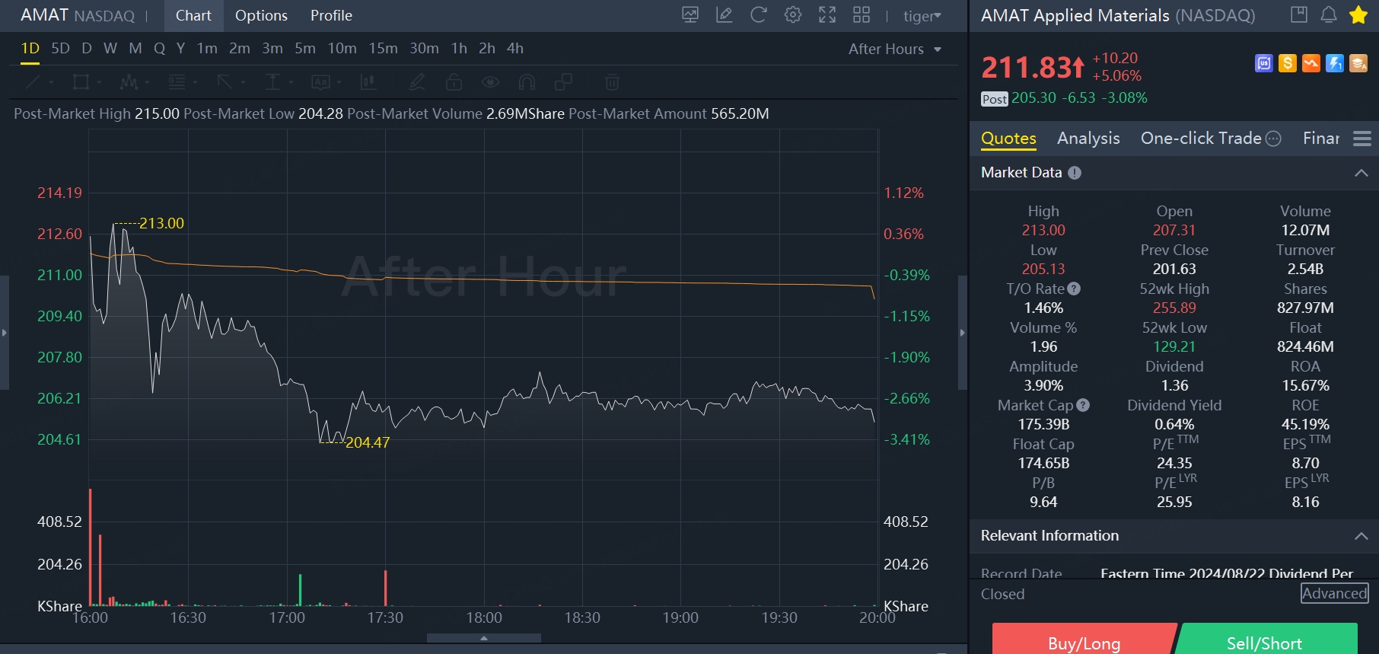This screenshot has width=1379, height=654.
Task: Click the purple US market badge icon
Action: pos(1264,63)
